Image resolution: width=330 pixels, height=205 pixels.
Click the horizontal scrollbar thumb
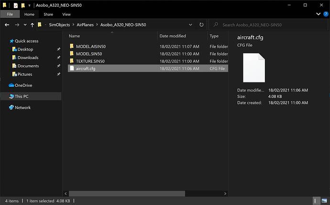click(x=127, y=194)
